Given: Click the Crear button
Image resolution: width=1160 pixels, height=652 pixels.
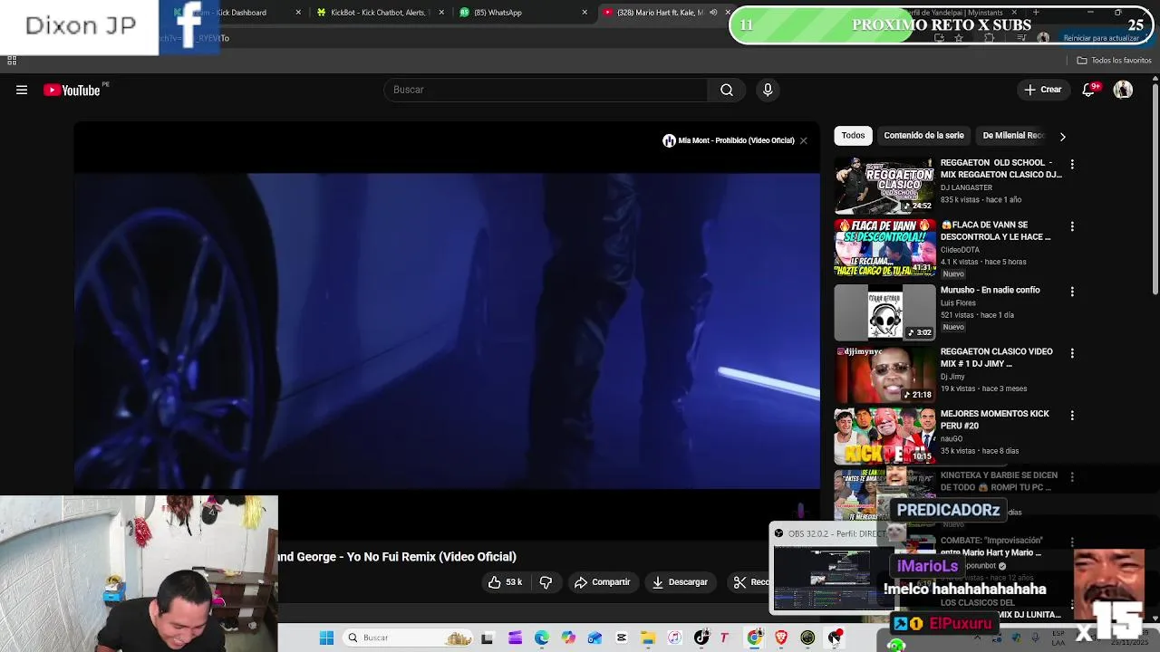Looking at the screenshot, I should click(1042, 90).
